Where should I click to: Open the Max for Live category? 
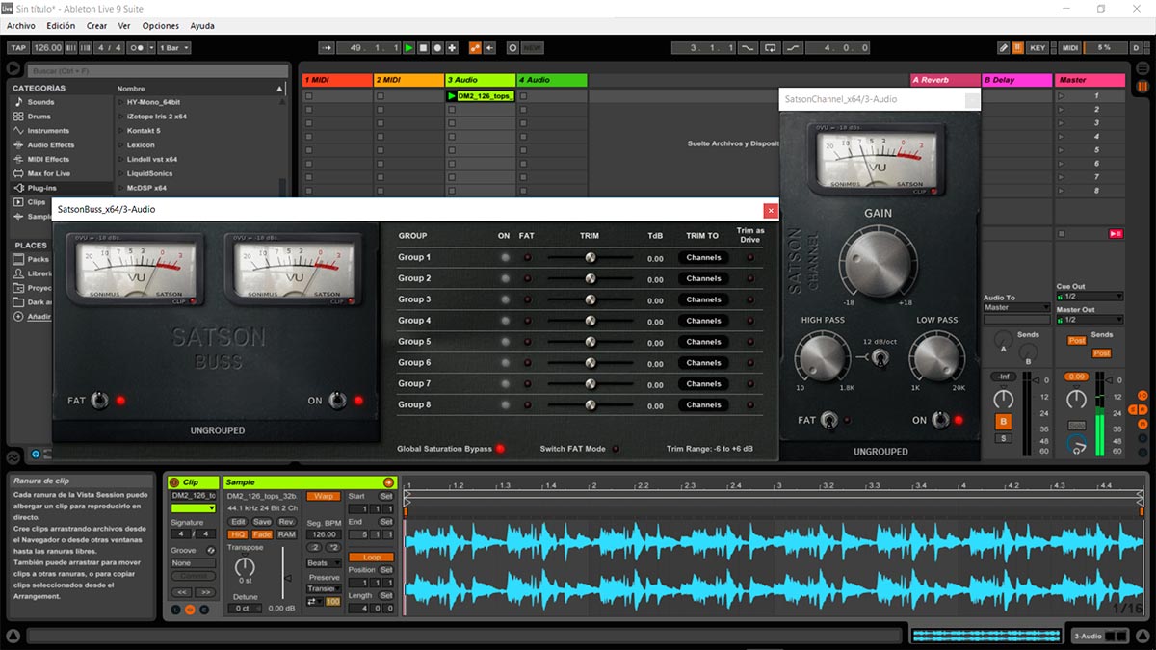click(x=49, y=173)
